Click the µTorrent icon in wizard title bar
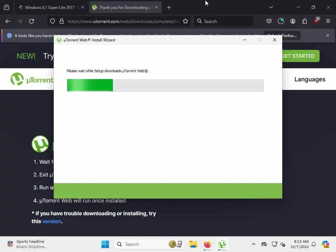 click(59, 40)
